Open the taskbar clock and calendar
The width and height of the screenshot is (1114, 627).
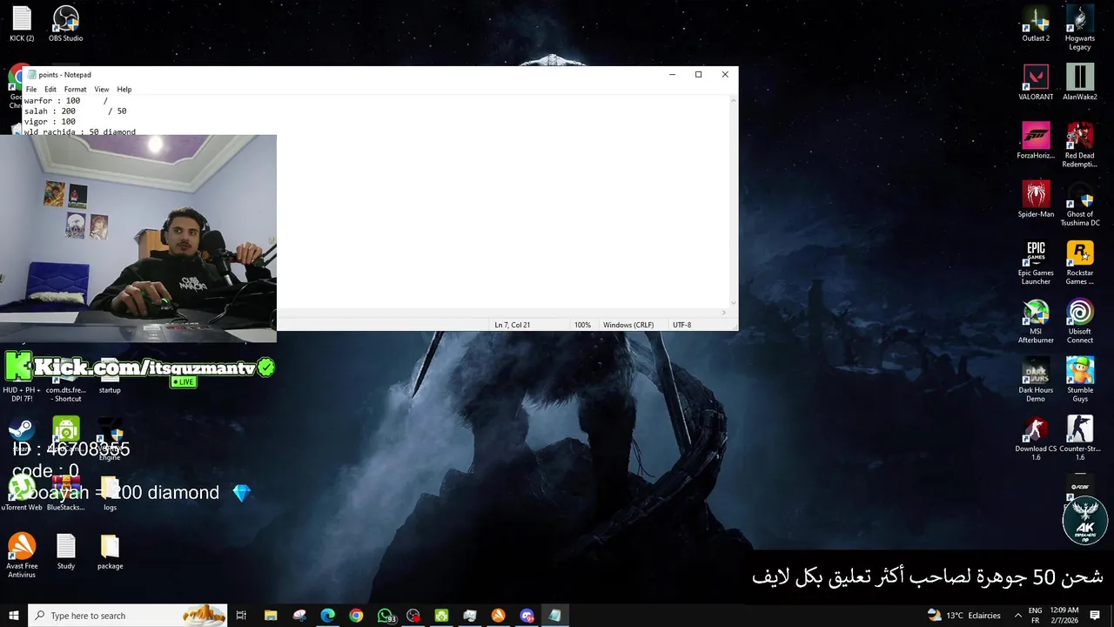pyautogui.click(x=1064, y=616)
